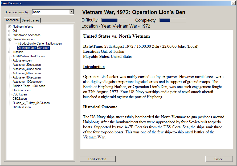
Task: Open the Order scenarios by dropdown arrow
Action: click(x=72, y=12)
